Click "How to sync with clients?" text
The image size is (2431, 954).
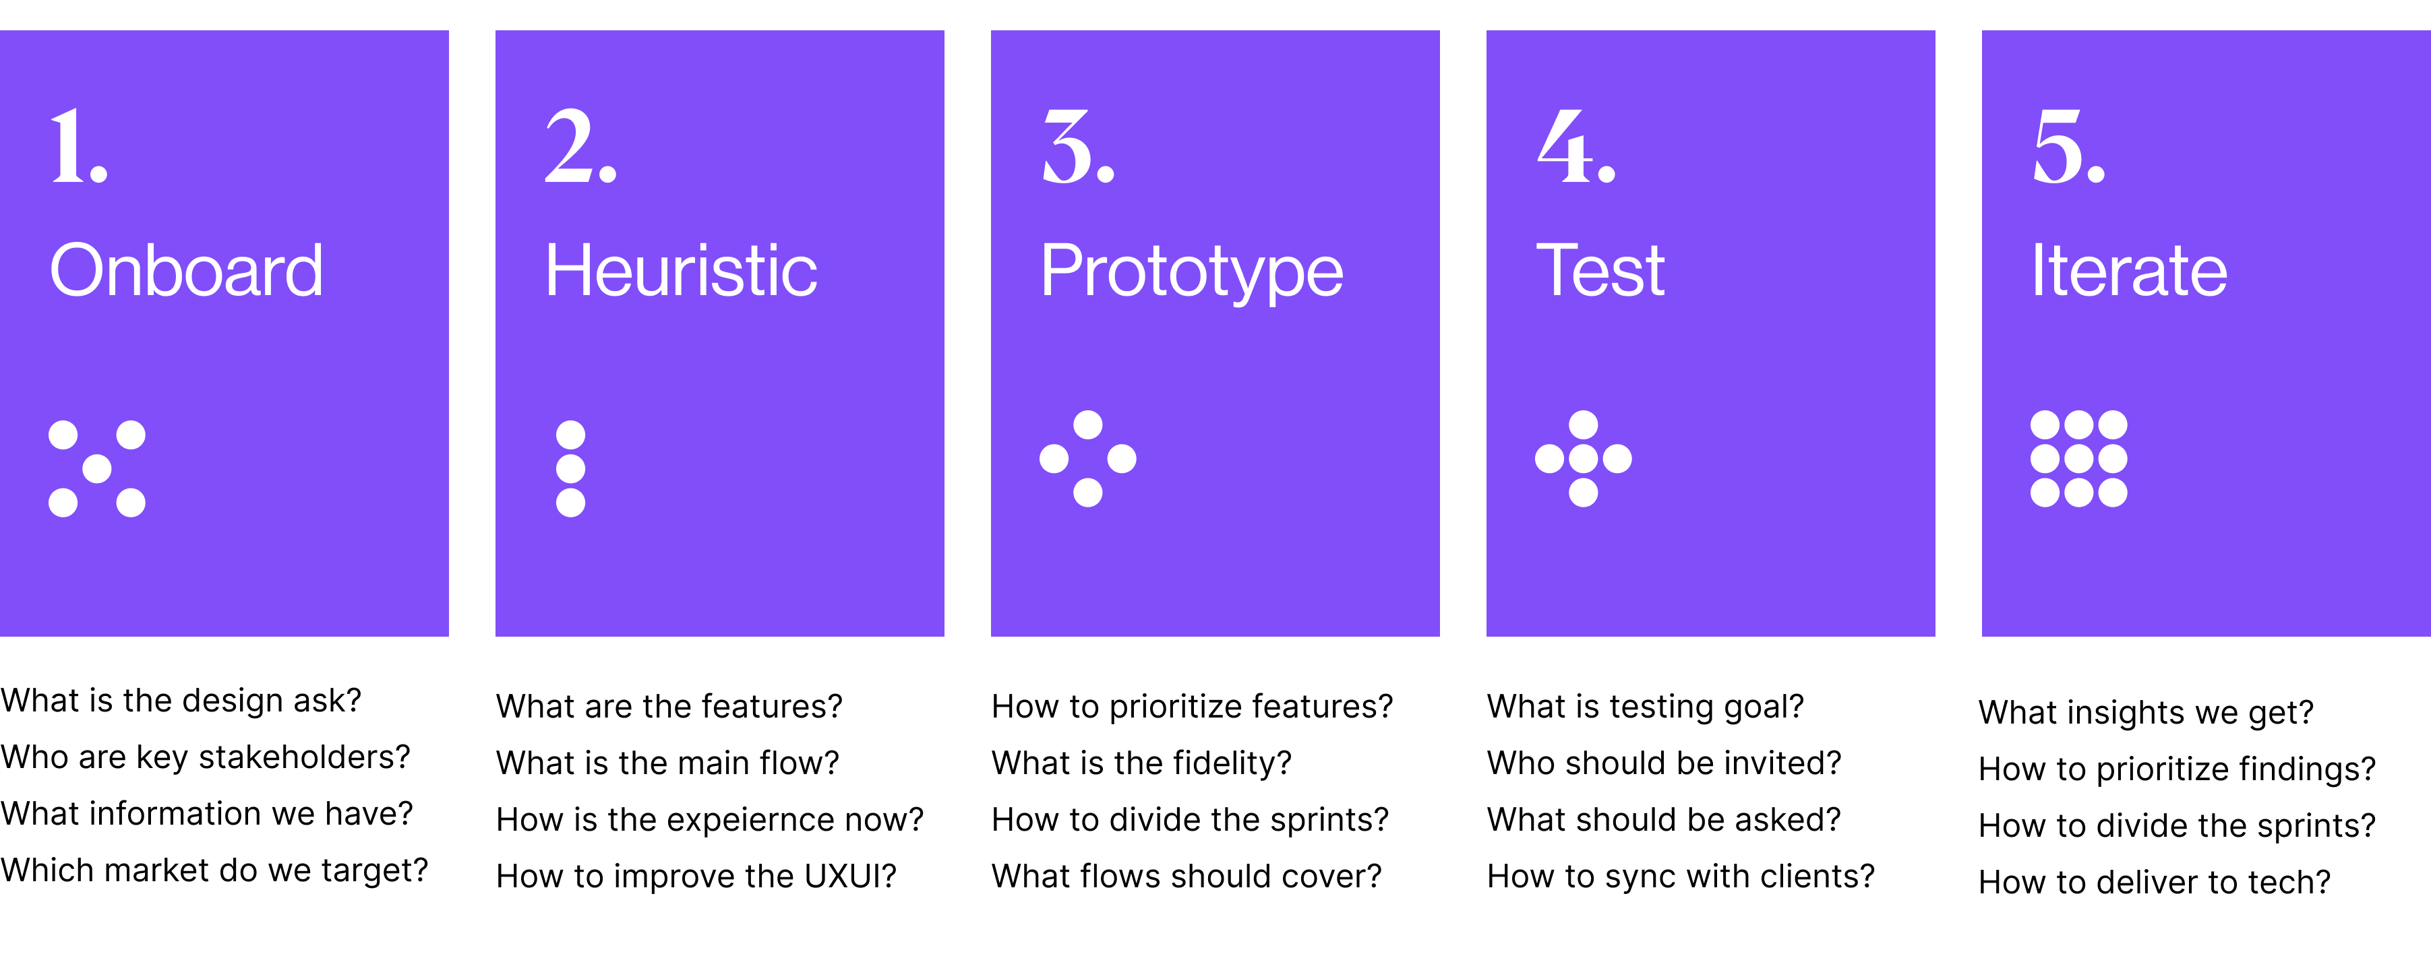[1680, 876]
